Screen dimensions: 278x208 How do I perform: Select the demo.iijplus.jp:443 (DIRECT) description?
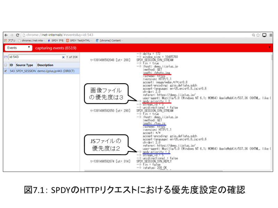(x=56, y=71)
